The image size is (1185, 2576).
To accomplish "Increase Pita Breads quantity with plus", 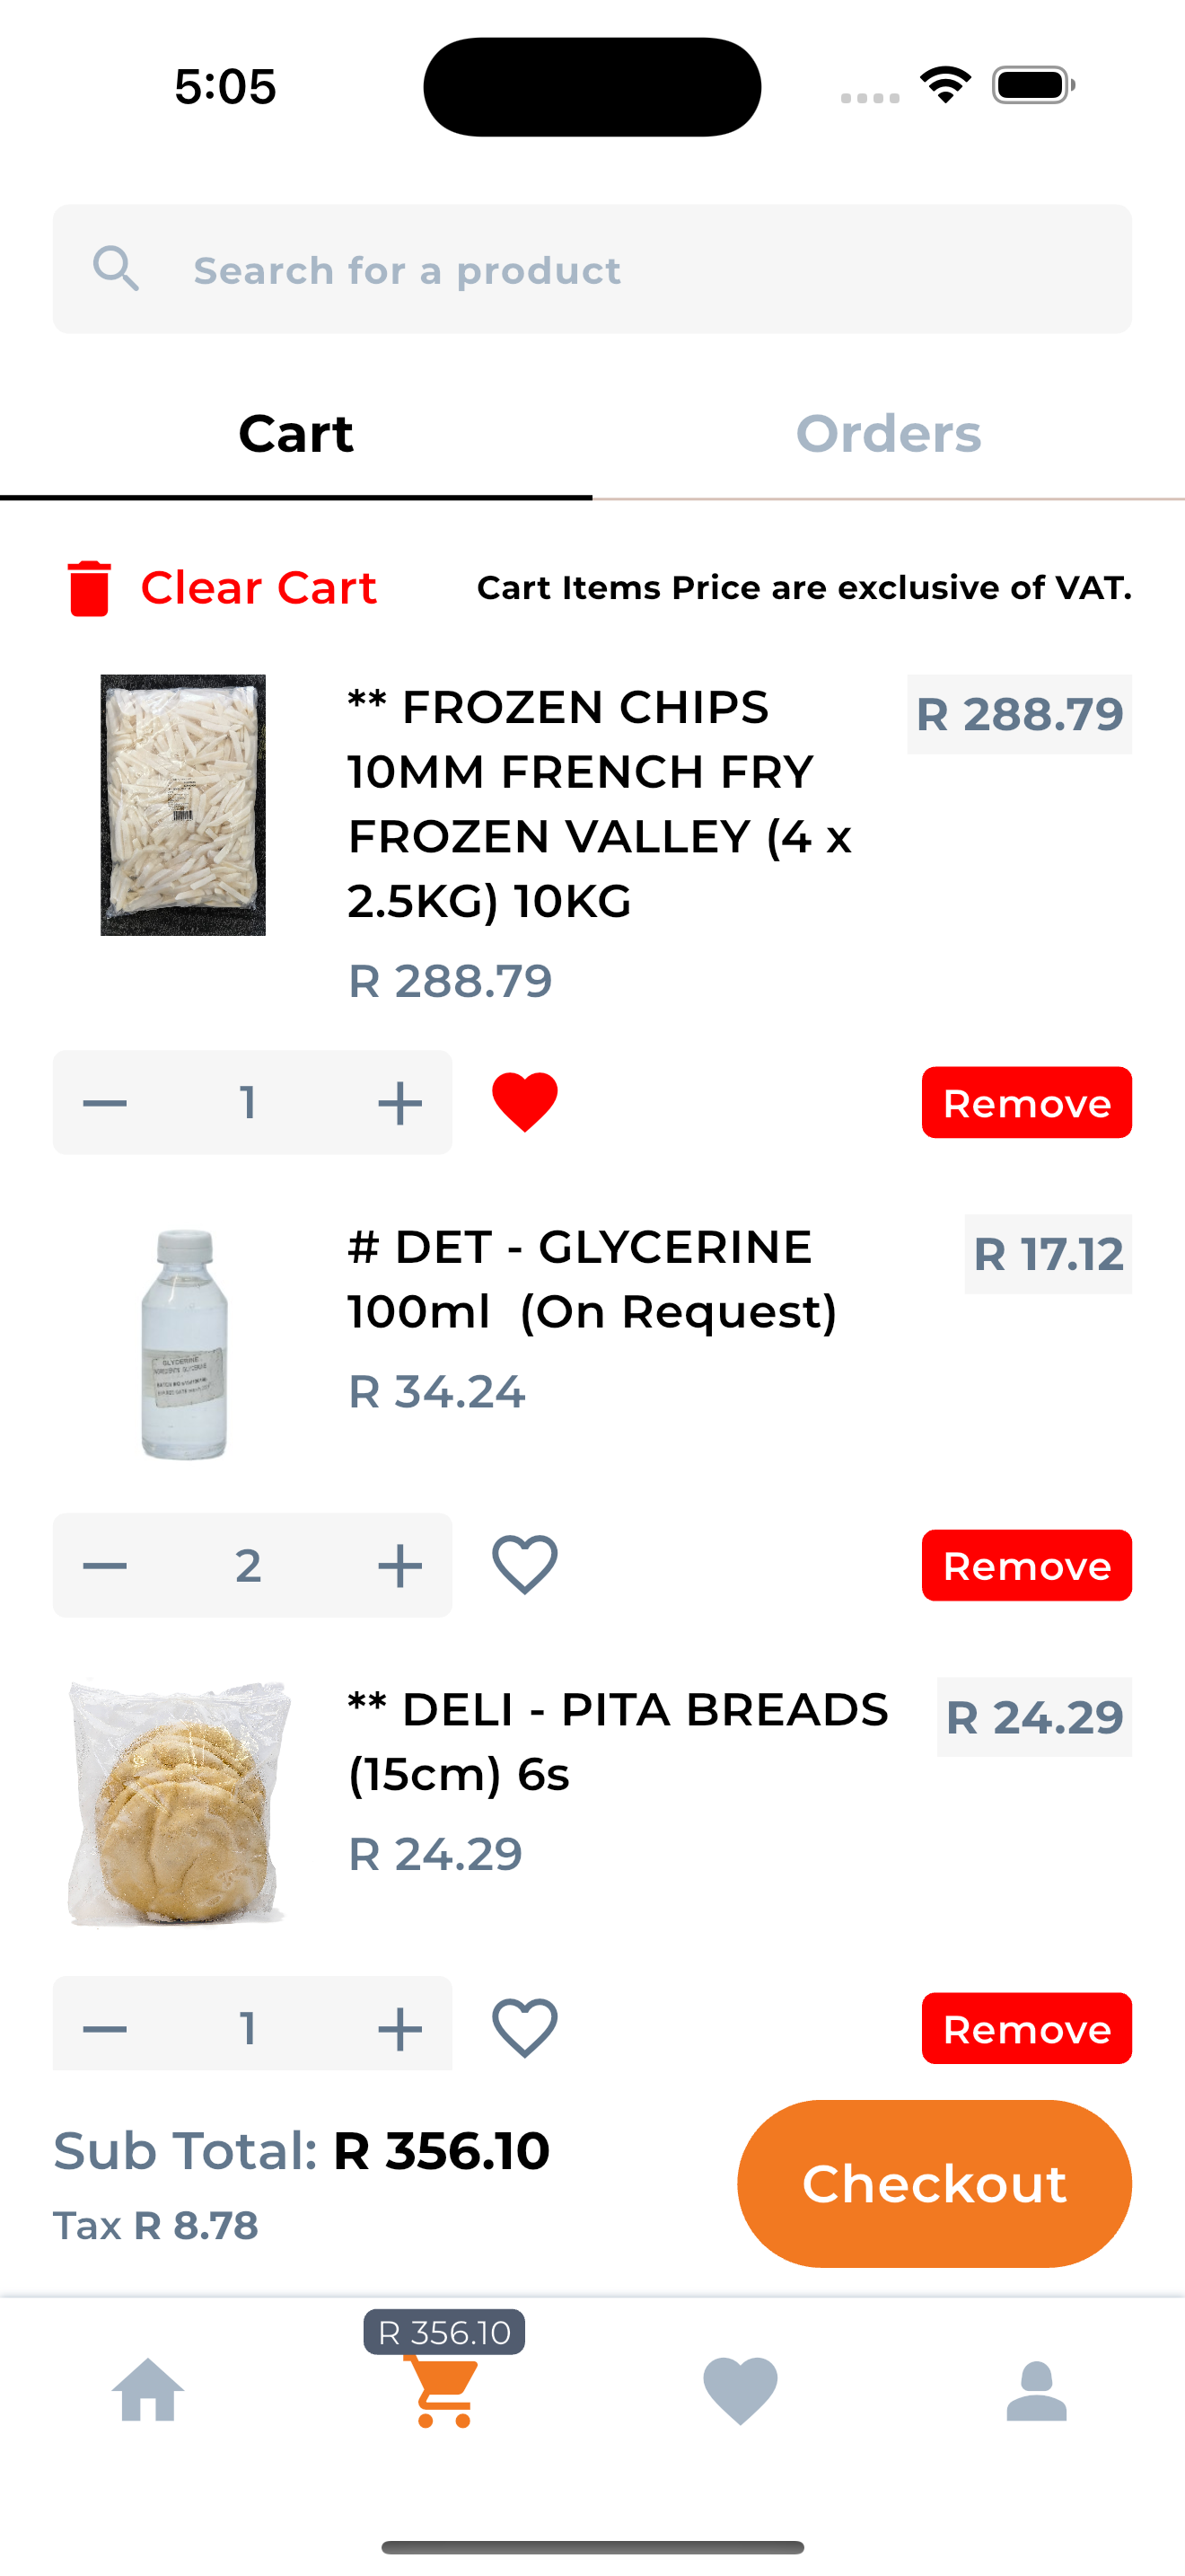I will tap(399, 2028).
